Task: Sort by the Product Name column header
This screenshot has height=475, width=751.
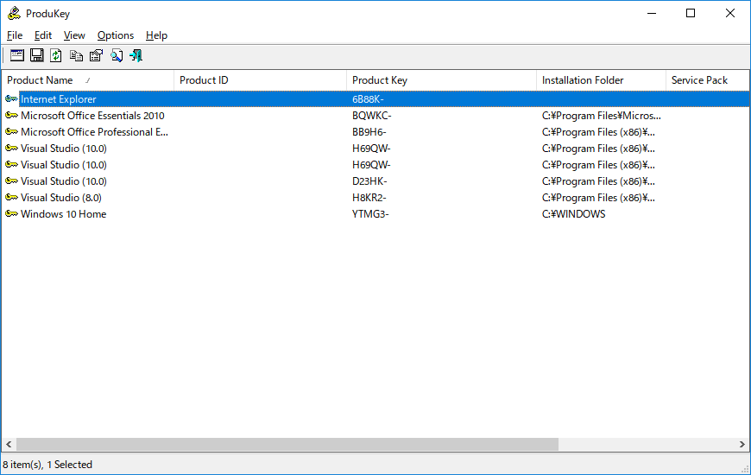Action: [x=88, y=80]
